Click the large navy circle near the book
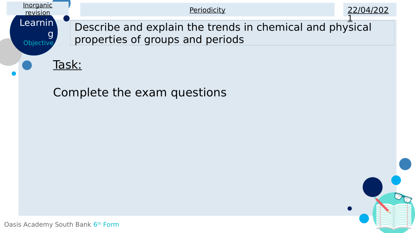This screenshot has width=415, height=233. tap(373, 187)
